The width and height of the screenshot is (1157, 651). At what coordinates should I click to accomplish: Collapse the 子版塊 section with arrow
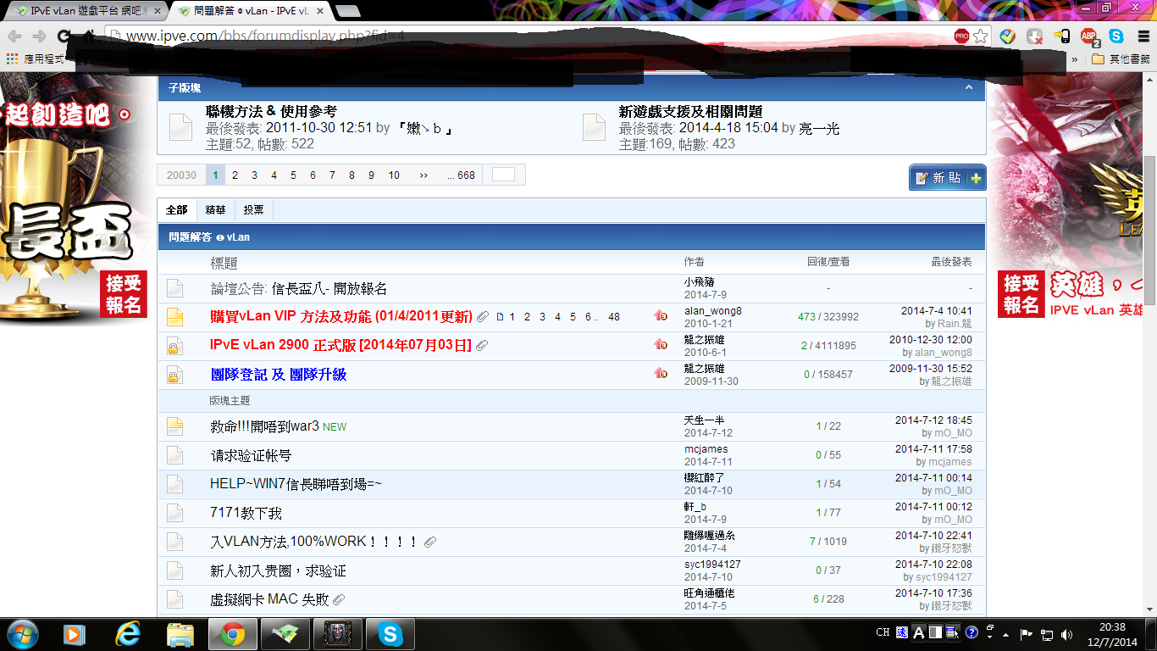(x=970, y=87)
